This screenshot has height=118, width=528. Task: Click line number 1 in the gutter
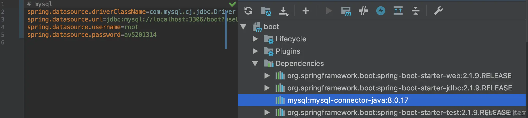(x=3, y=4)
